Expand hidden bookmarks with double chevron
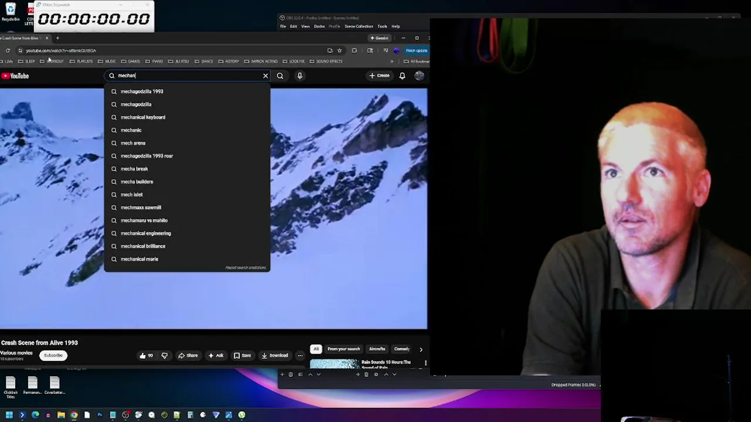Screen dimensions: 751x422 pyautogui.click(x=392, y=61)
